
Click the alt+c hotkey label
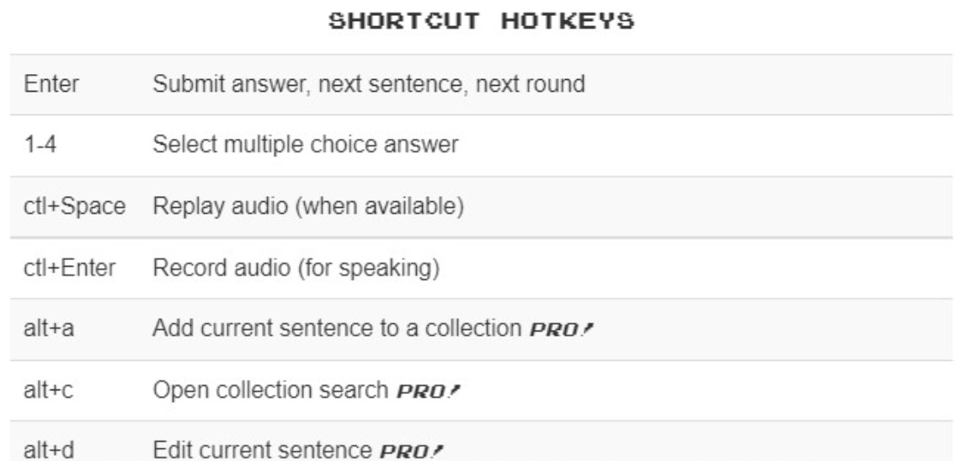click(48, 389)
